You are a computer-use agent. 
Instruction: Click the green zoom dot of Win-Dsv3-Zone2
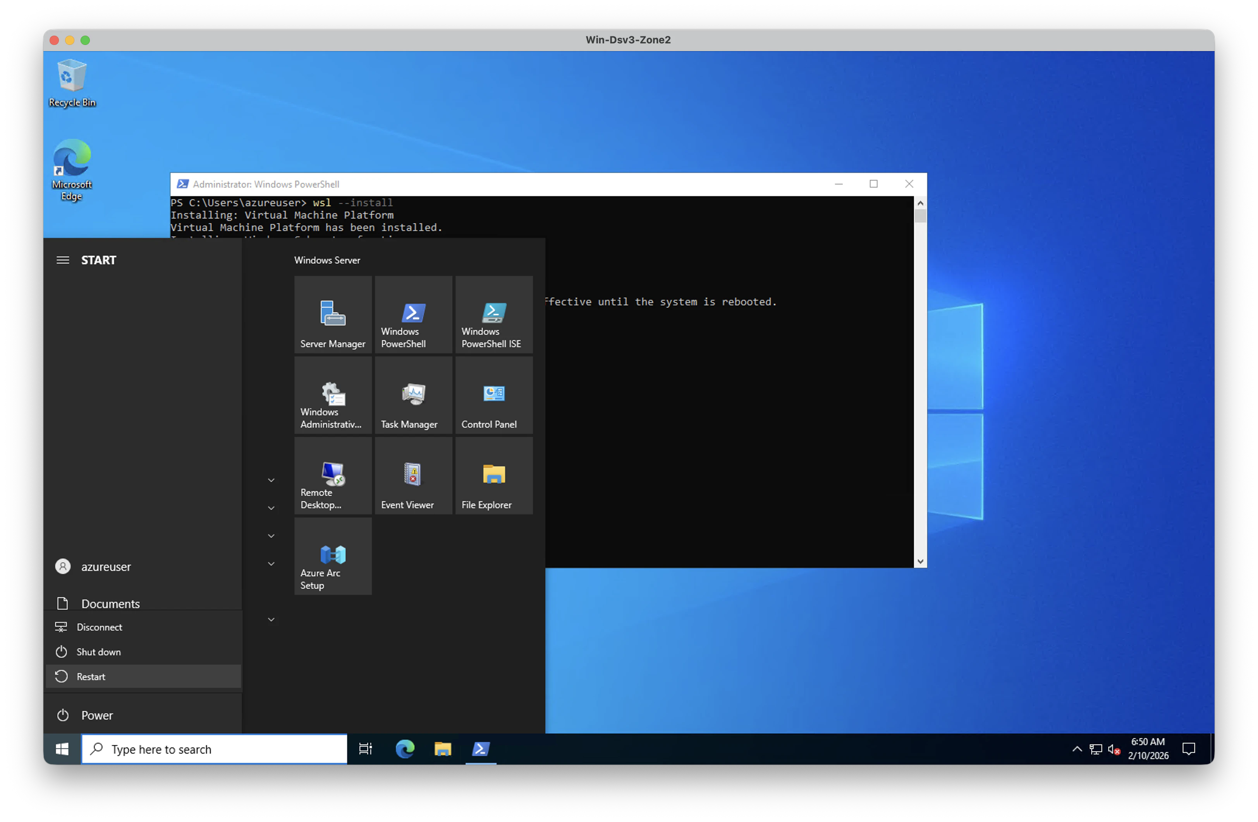coord(85,40)
